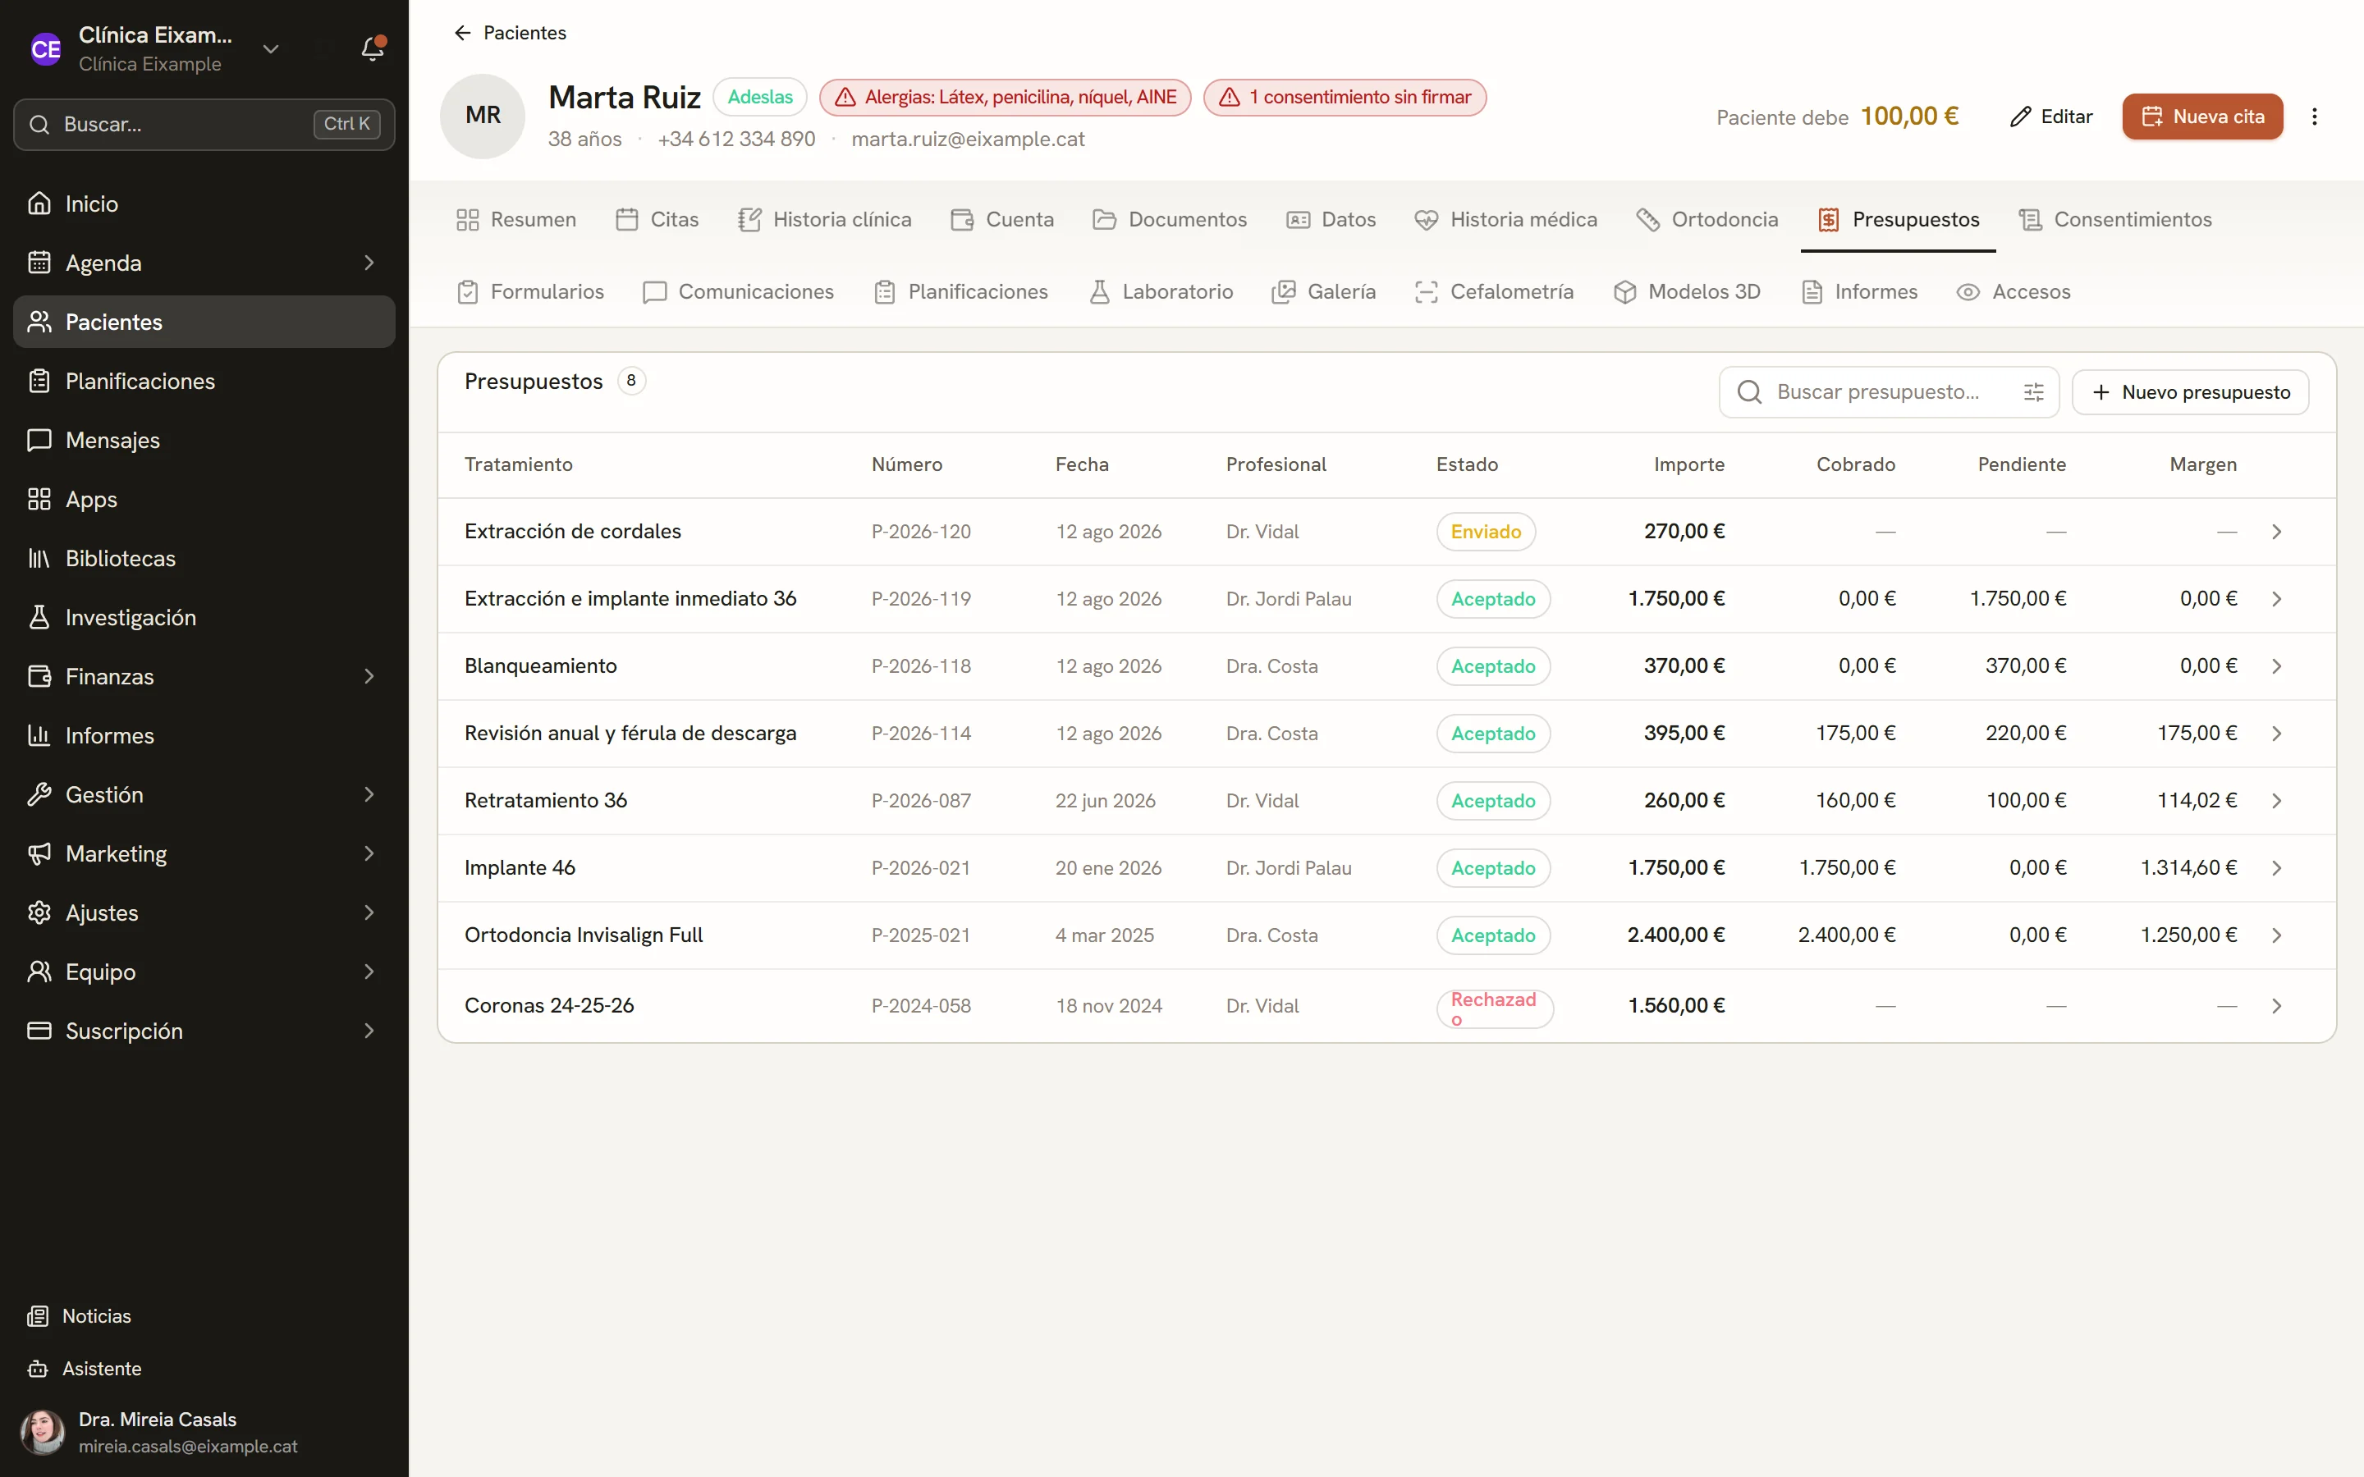Open sidebar Planificaciones item
Image resolution: width=2364 pixels, height=1477 pixels.
[204, 381]
